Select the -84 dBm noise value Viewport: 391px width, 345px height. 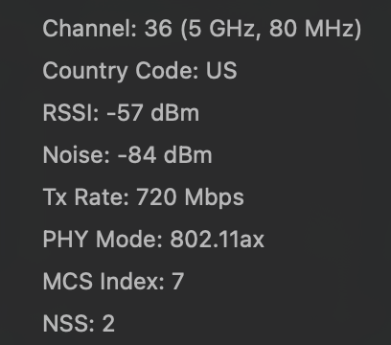tap(165, 155)
